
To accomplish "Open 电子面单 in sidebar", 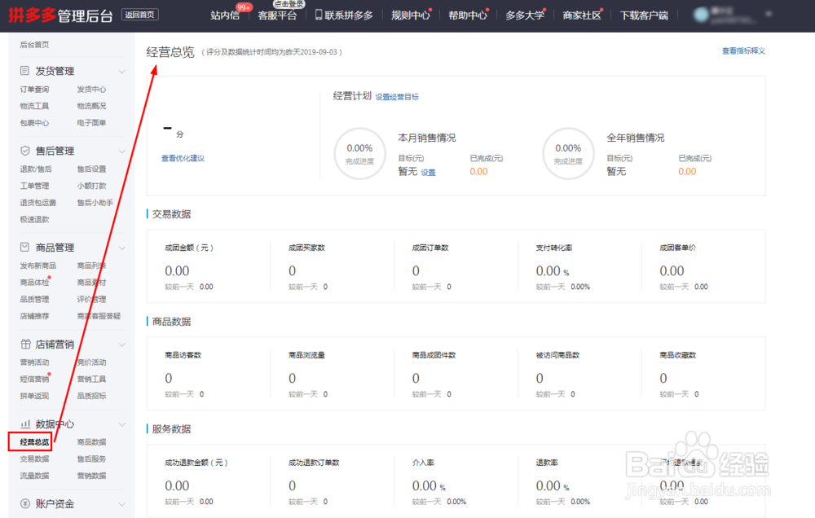I will point(91,123).
